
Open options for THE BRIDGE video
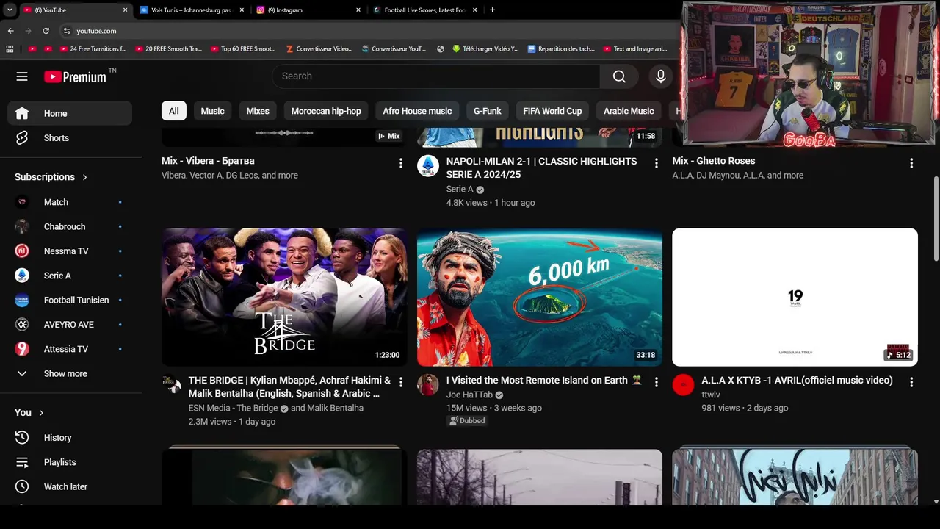[400, 382]
